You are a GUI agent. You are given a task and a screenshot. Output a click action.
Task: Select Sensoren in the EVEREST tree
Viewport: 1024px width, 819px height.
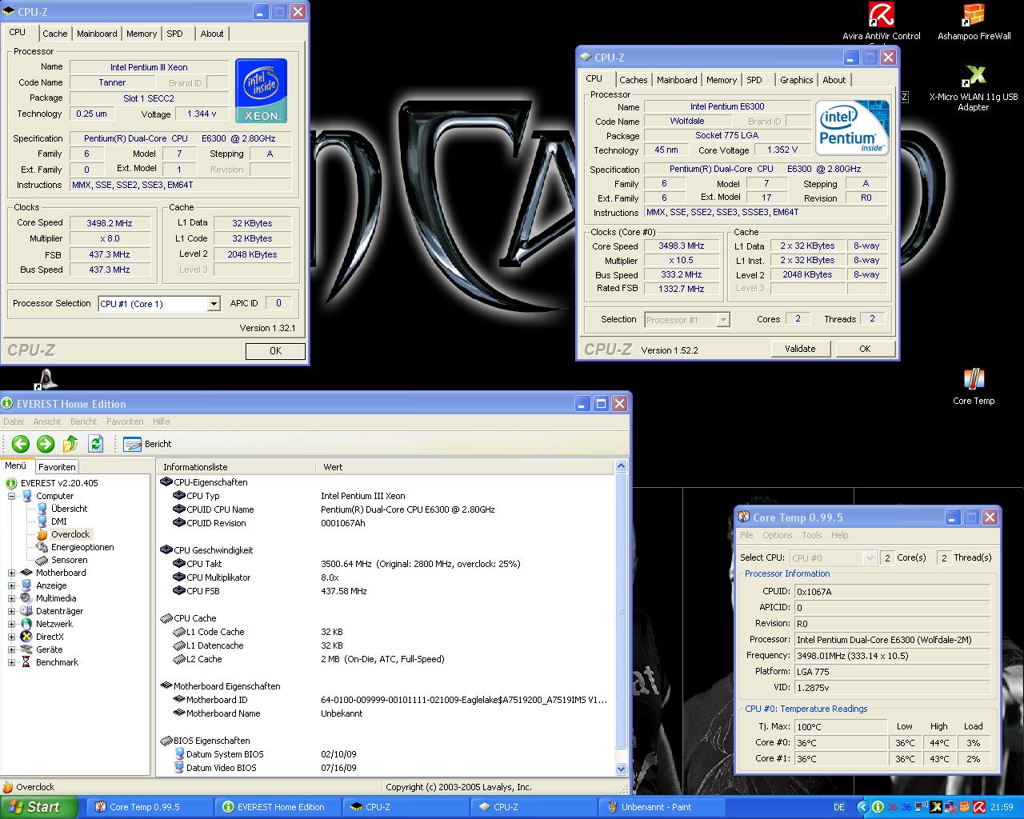coord(69,560)
